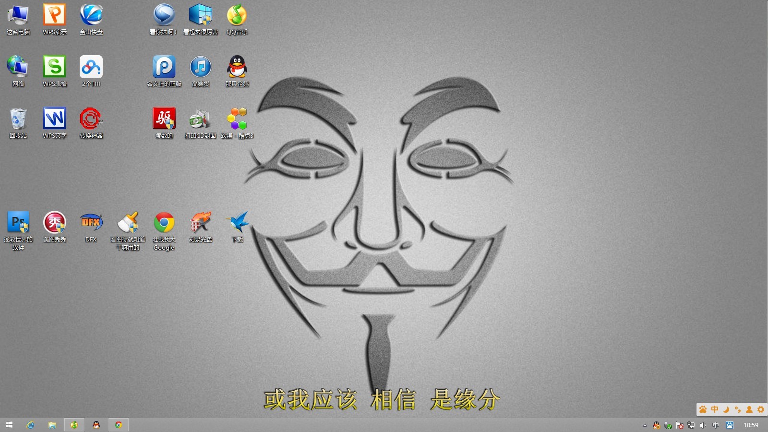Select the WPS演示 desktop shortcut

click(x=55, y=19)
